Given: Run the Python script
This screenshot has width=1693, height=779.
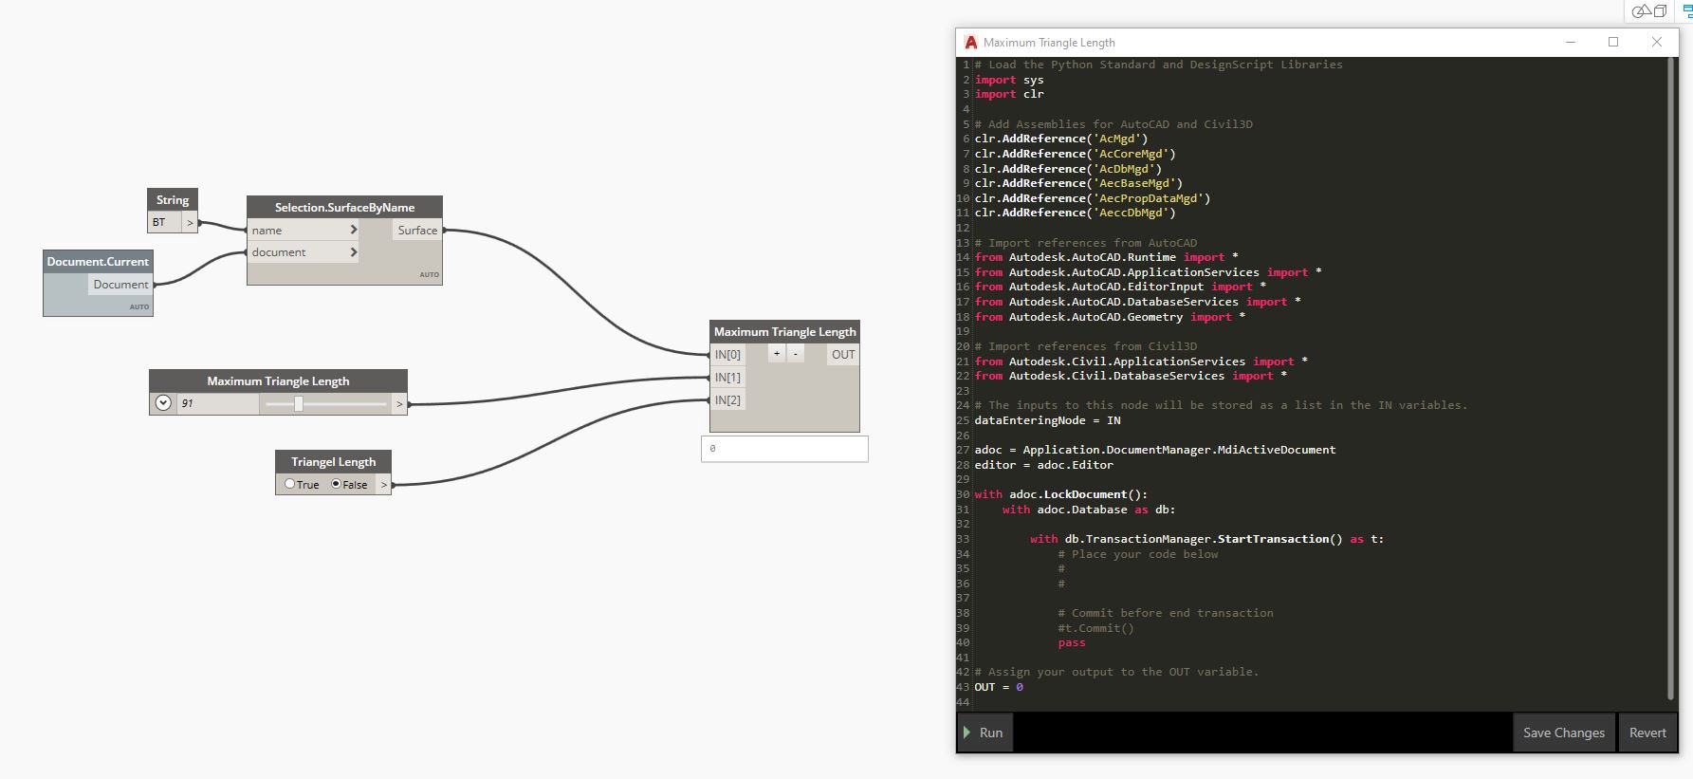Looking at the screenshot, I should [x=985, y=733].
